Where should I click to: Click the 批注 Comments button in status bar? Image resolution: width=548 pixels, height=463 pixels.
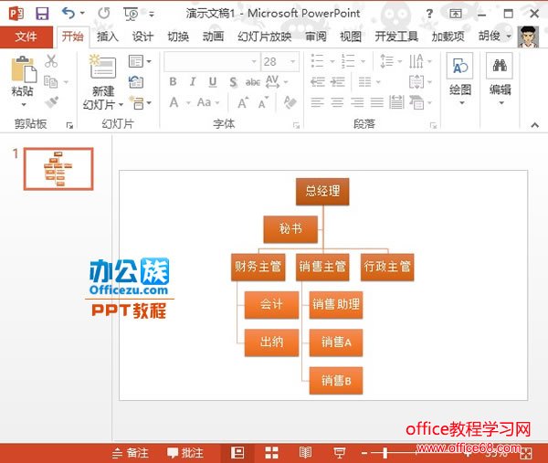pyautogui.click(x=185, y=453)
